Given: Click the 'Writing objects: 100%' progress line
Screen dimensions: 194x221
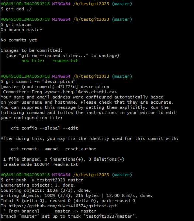Looking at the screenshot, I should point(76,195).
